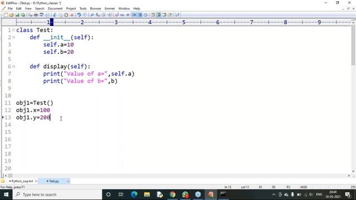Open File Explorer from the taskbar
The width and height of the screenshot is (356, 200).
coord(147,194)
